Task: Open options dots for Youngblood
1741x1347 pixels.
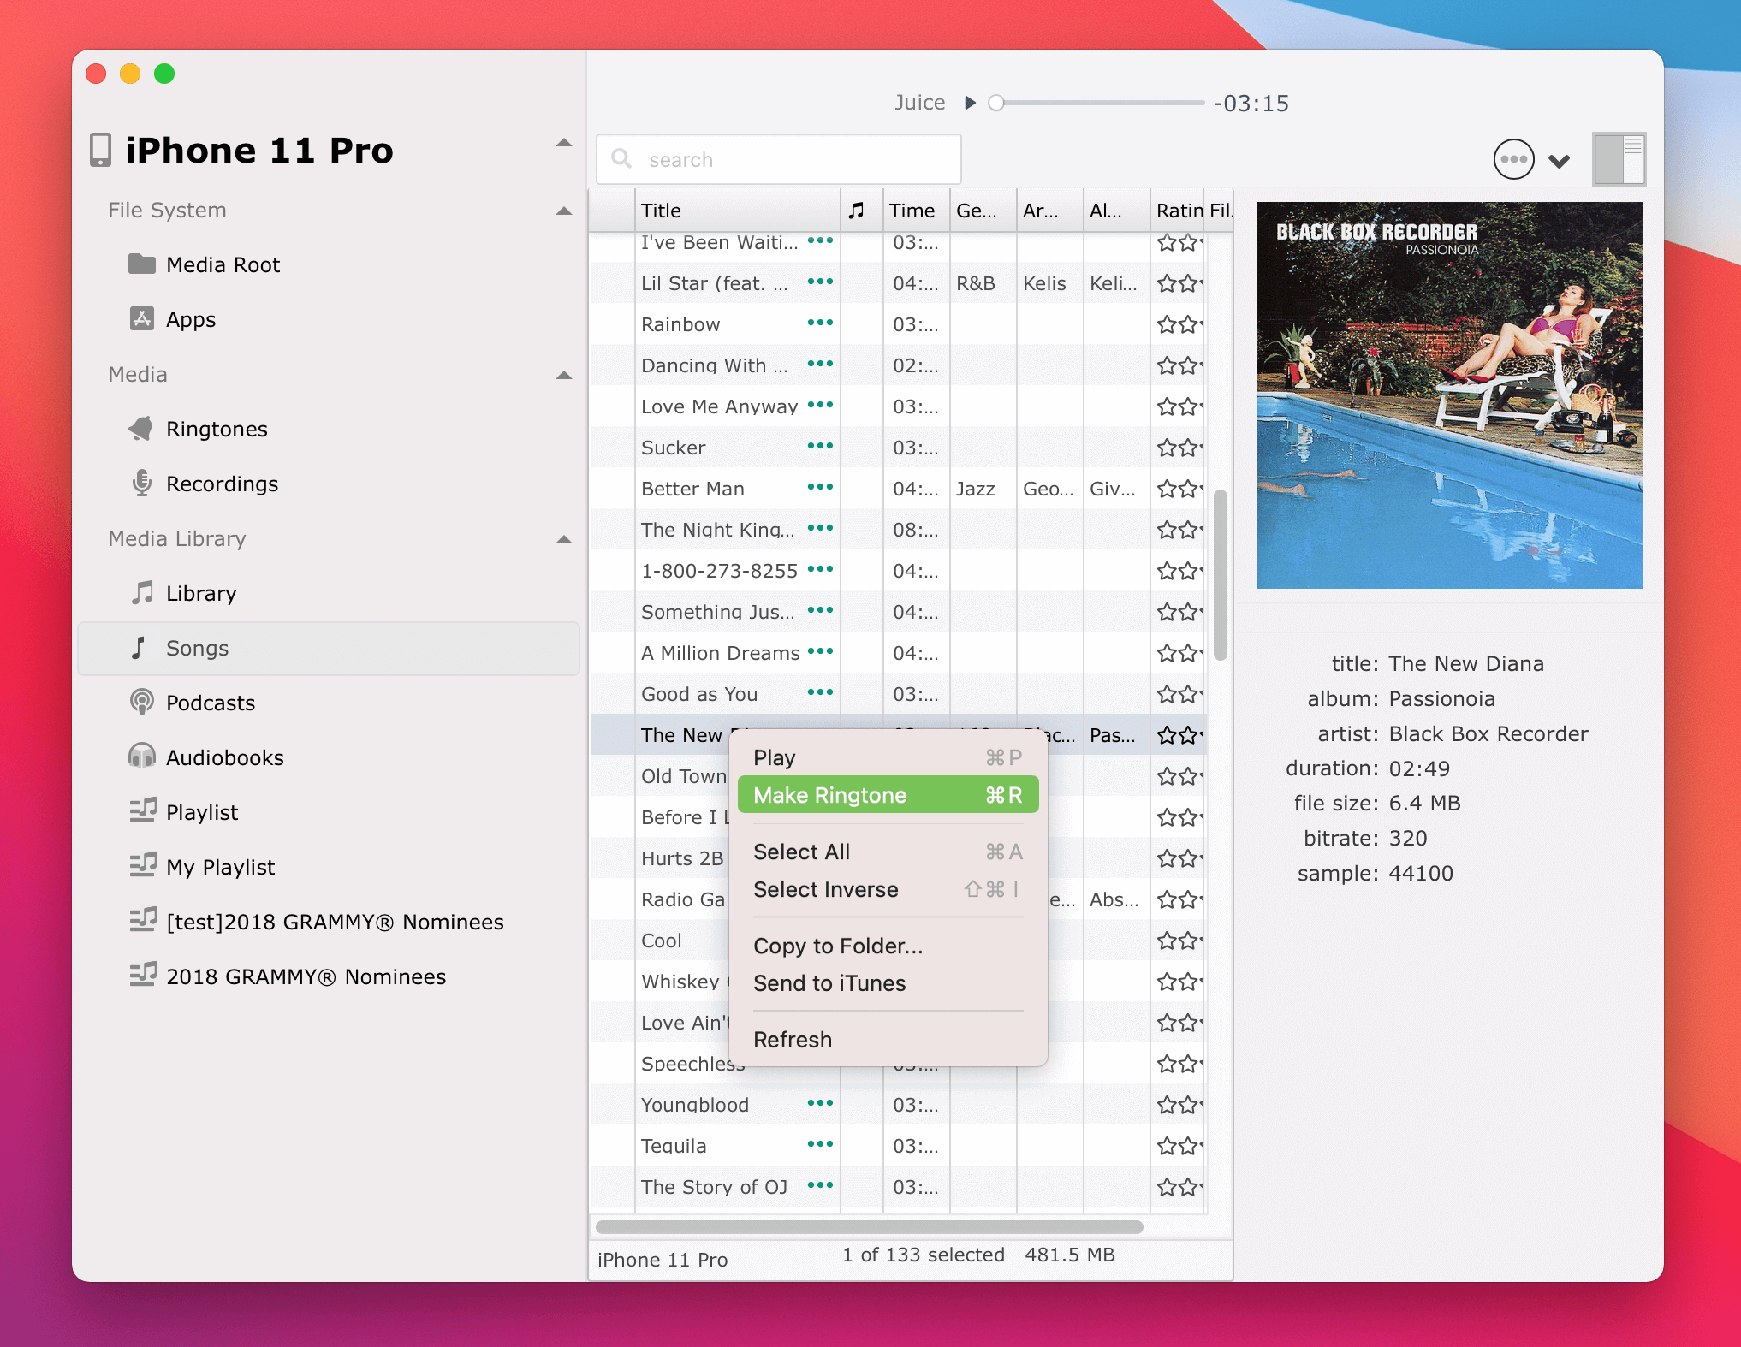Action: [820, 1103]
